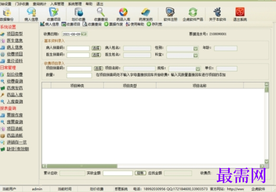The image size is (276, 192).
Task: Click 选择 button next to 病人拼音码
Action: coord(96,48)
